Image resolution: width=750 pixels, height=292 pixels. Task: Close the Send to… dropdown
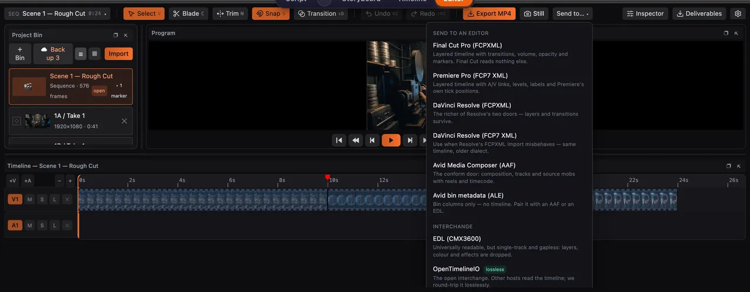point(574,13)
